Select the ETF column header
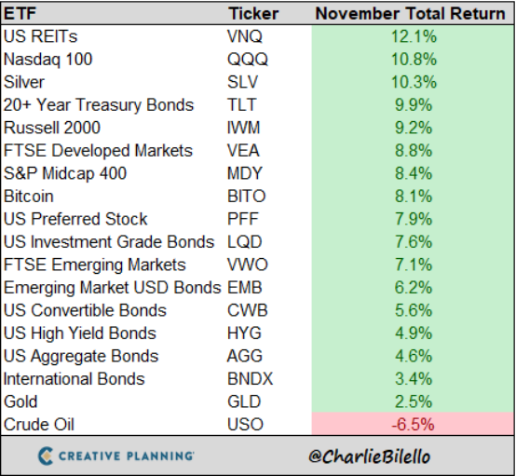This screenshot has height=476, width=516. pos(20,14)
